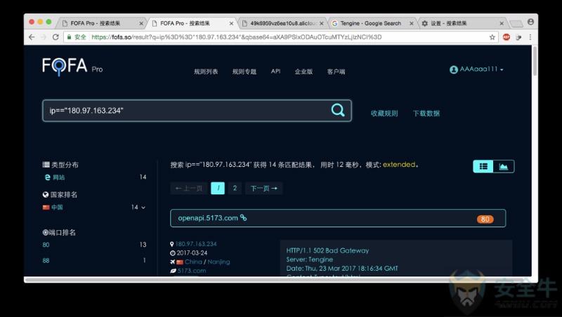Click the browser forward arrow
This screenshot has width=562, height=317.
coord(44,37)
